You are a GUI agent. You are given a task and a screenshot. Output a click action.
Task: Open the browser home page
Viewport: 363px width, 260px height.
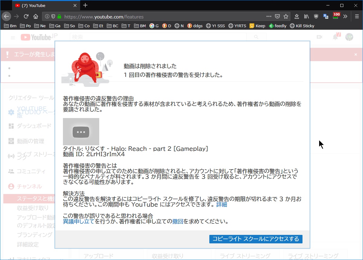[x=36, y=17]
